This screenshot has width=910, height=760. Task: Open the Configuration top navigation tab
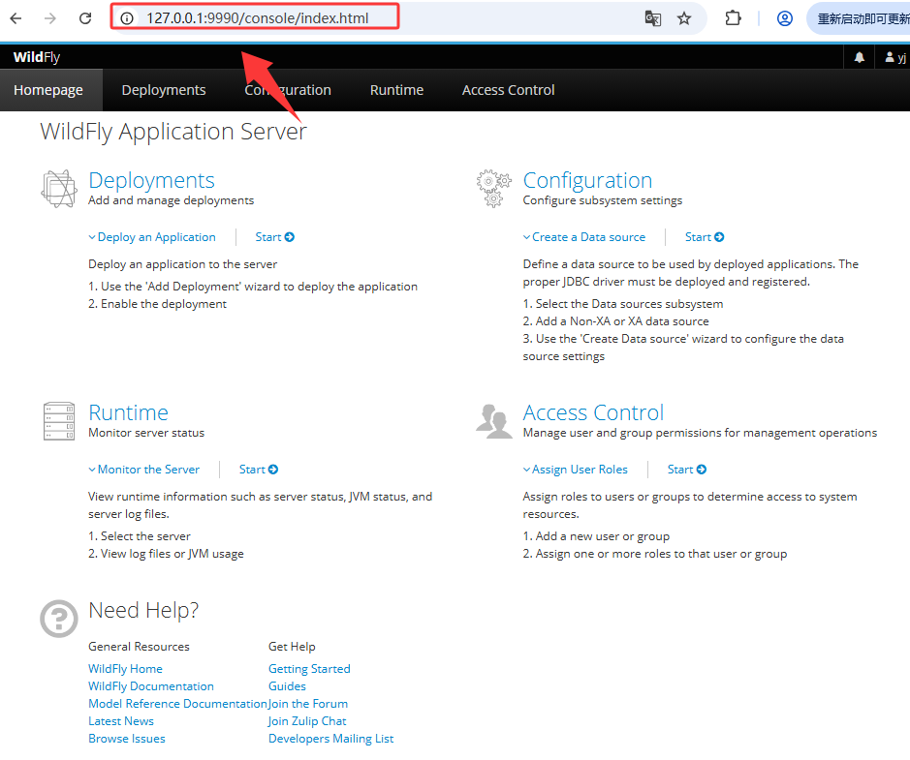click(x=288, y=90)
